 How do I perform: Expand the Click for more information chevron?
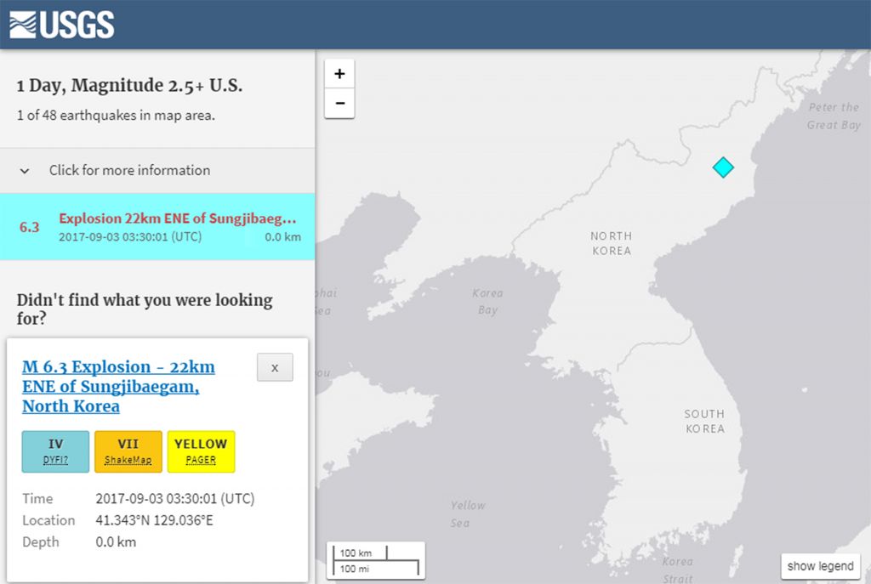pos(26,171)
